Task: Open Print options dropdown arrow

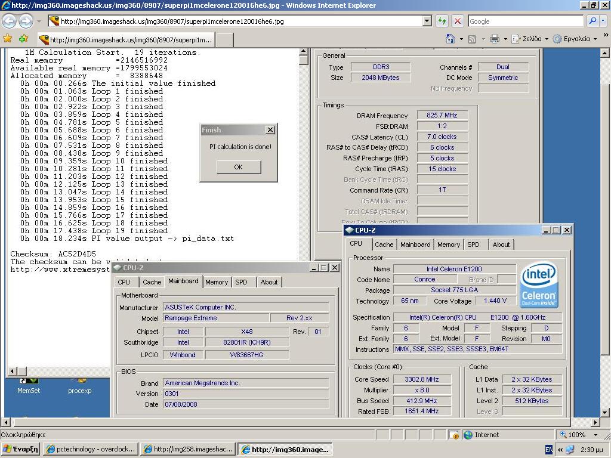Action: pyautogui.click(x=505, y=39)
